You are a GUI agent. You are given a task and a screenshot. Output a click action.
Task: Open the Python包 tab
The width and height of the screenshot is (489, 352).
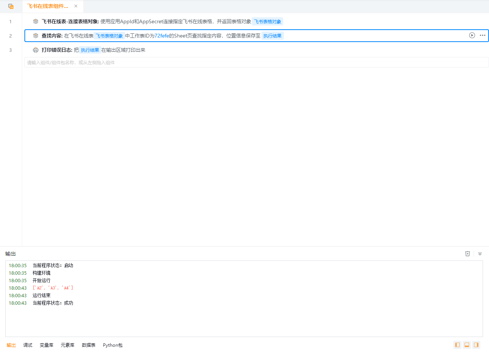click(113, 345)
